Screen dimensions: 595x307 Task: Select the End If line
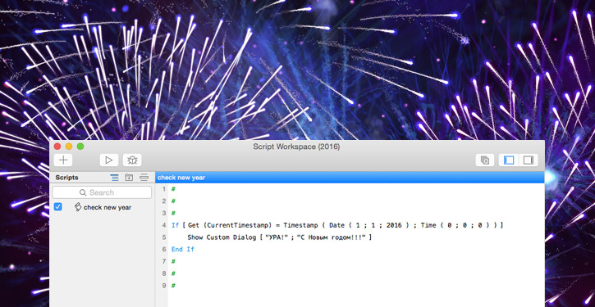[182, 250]
